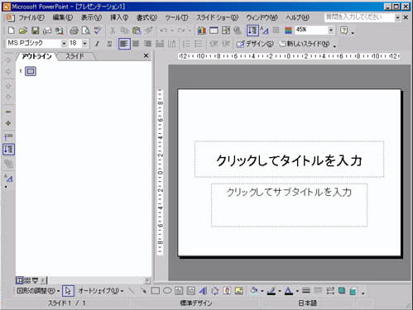Open the 挿入 menu

tap(119, 17)
